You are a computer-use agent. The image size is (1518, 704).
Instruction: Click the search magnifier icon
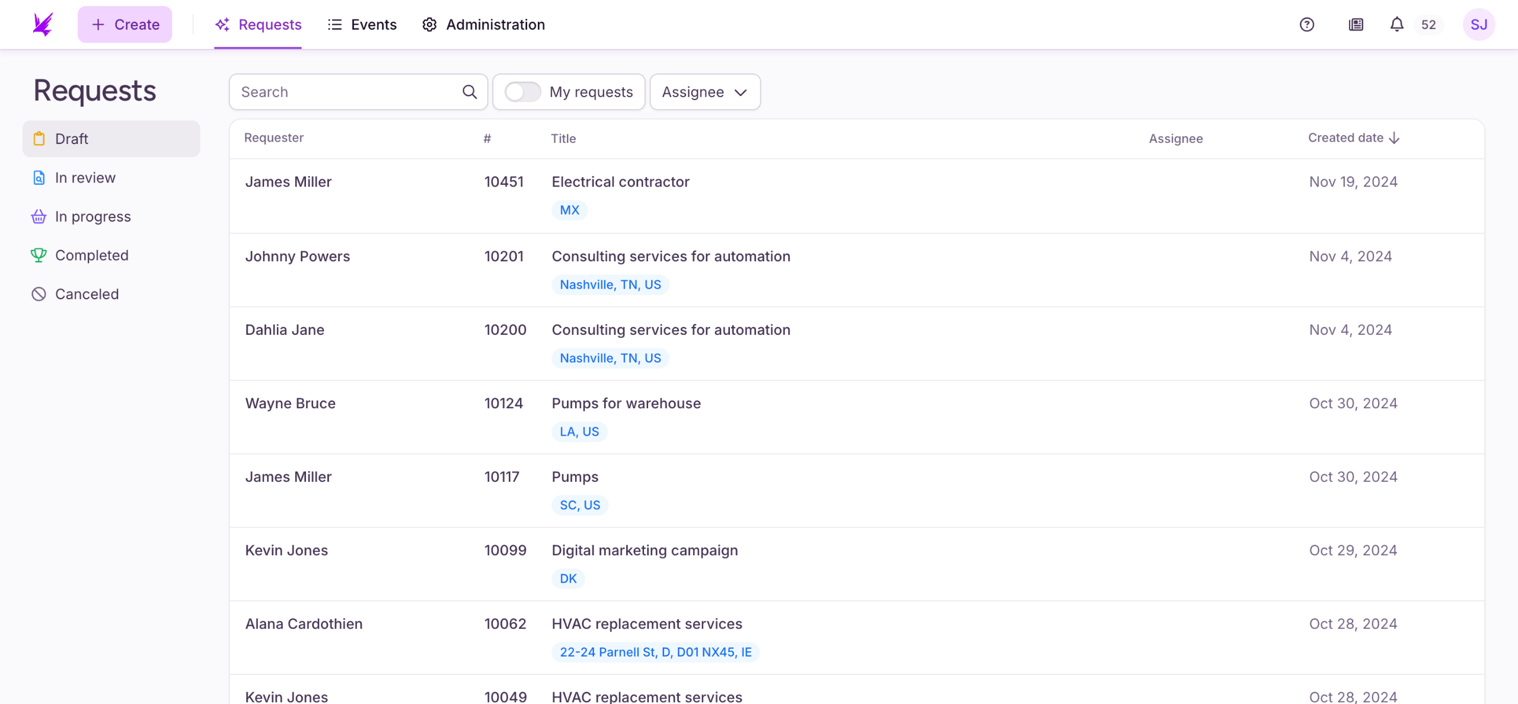click(x=469, y=92)
